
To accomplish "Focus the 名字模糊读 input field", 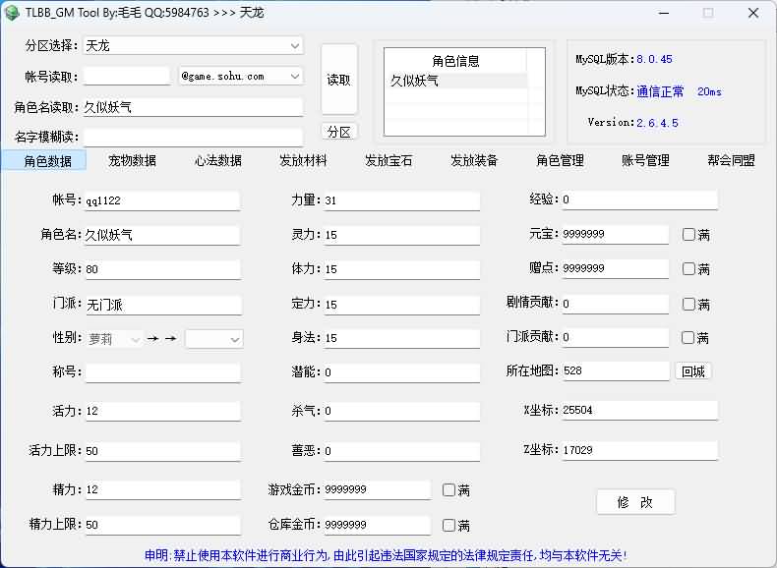I will (193, 137).
